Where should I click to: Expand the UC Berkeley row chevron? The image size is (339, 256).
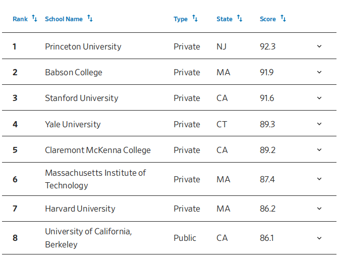319,238
